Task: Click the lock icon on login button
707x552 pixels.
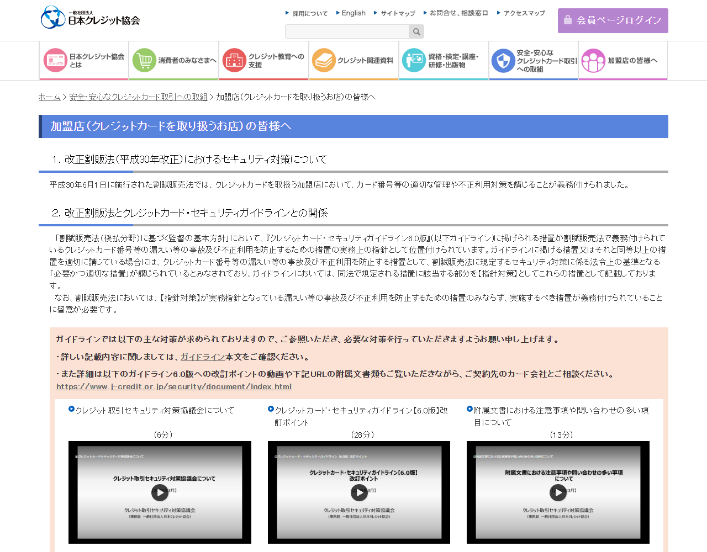Action: coord(568,20)
